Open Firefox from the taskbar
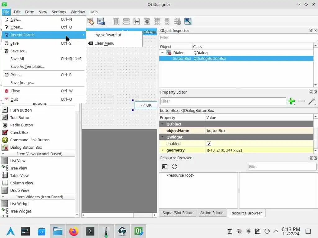This screenshot has width=318, height=238. tap(74, 231)
